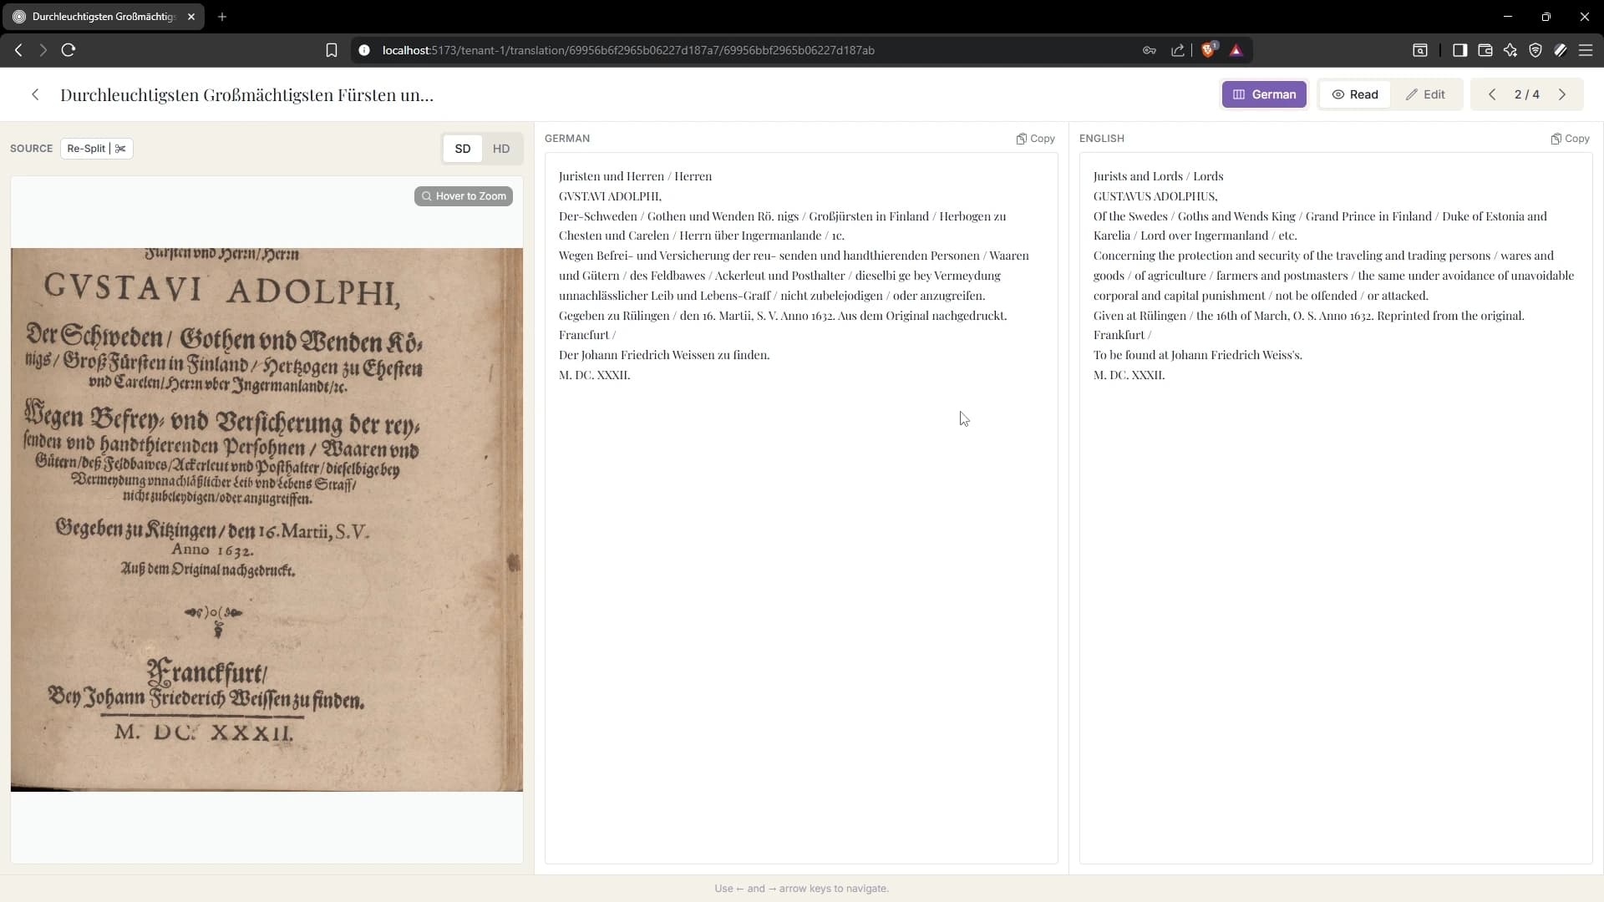Toggle Read mode on
Viewport: 1604px width, 902px height.
click(x=1354, y=94)
